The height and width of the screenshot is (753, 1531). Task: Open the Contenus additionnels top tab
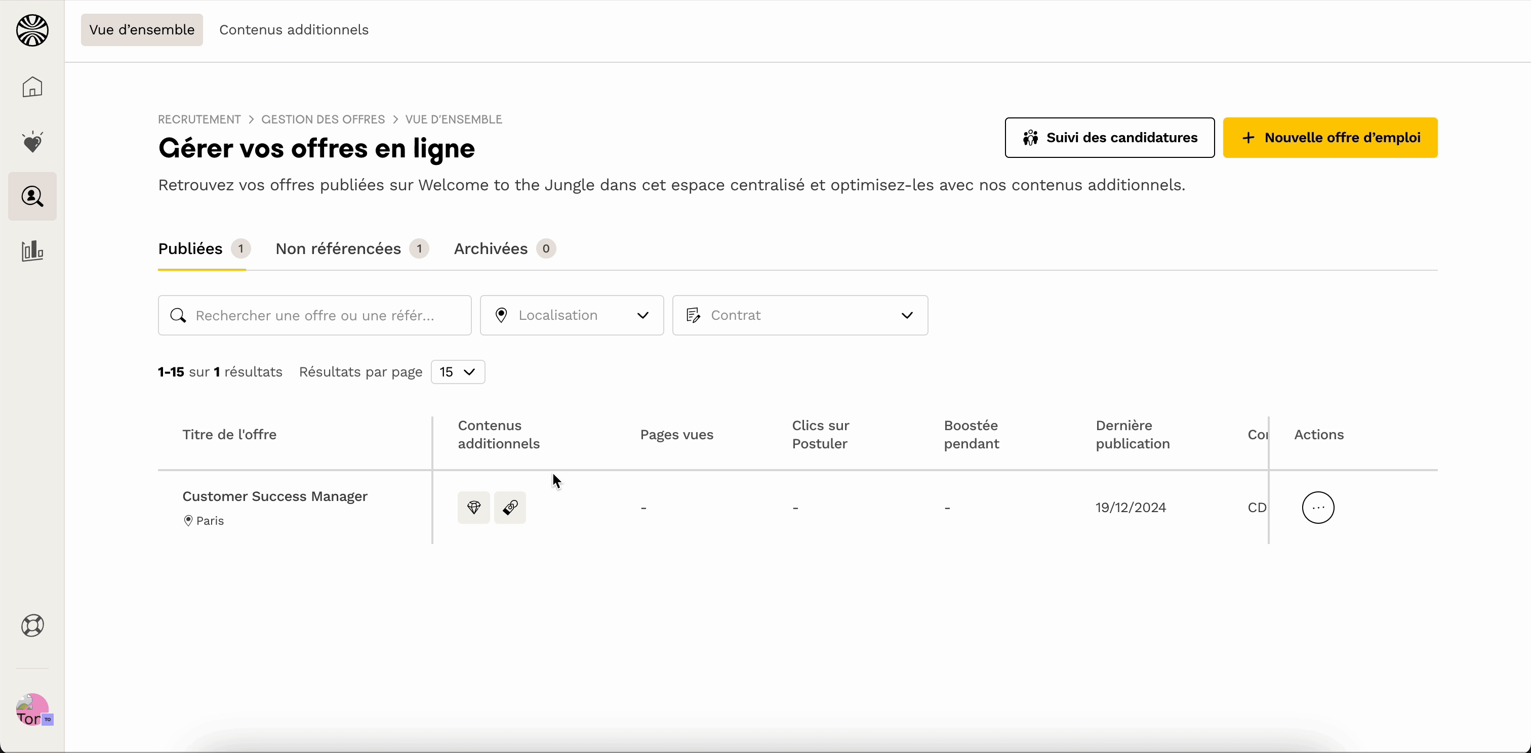pos(294,30)
